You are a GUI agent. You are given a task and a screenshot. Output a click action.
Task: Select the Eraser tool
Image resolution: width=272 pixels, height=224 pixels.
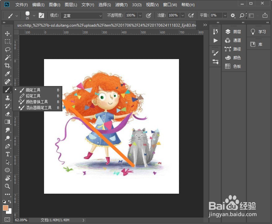click(x=7, y=114)
